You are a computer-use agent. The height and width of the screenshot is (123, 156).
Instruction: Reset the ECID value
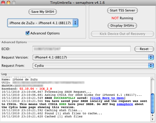click(144, 49)
